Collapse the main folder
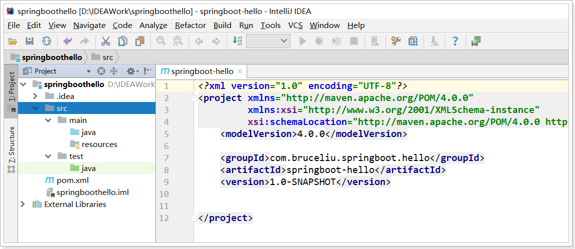The height and width of the screenshot is (249, 575). click(48, 120)
